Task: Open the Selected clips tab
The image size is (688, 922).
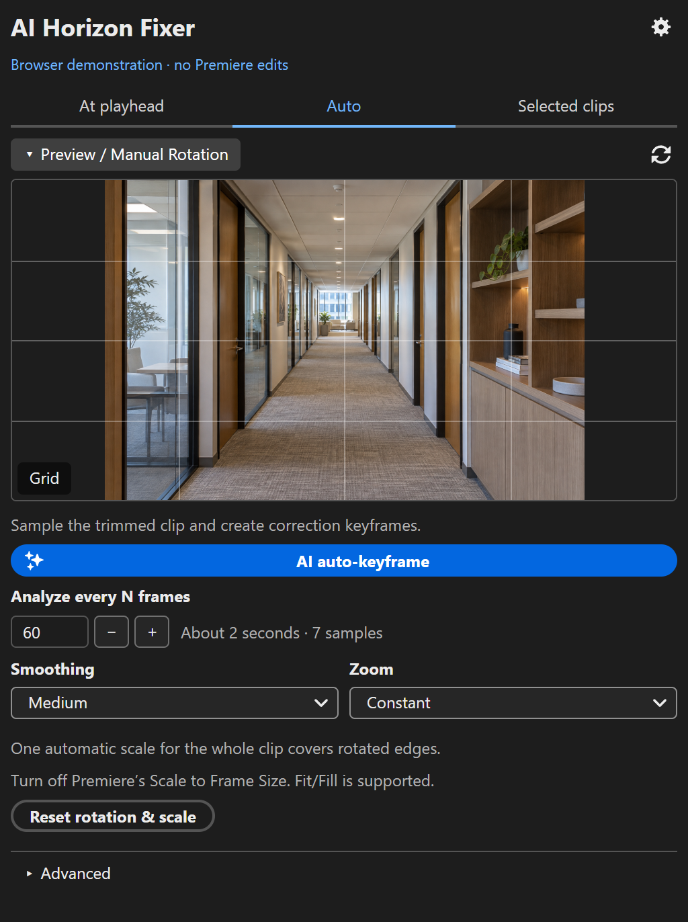Action: pyautogui.click(x=566, y=106)
